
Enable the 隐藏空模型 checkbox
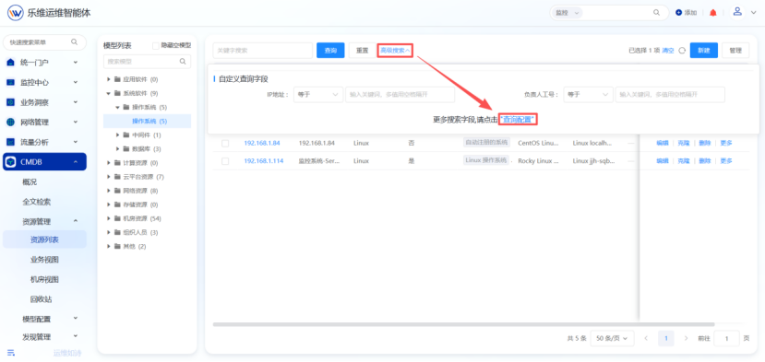pyautogui.click(x=156, y=45)
